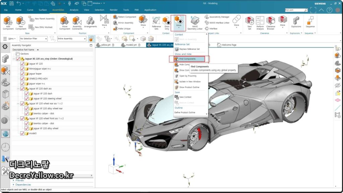Click Mirror Assembly

click(x=123, y=23)
